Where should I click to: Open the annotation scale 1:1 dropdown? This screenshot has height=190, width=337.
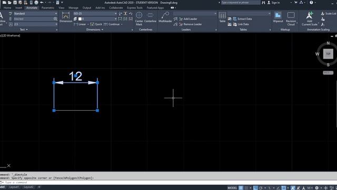[310, 188]
